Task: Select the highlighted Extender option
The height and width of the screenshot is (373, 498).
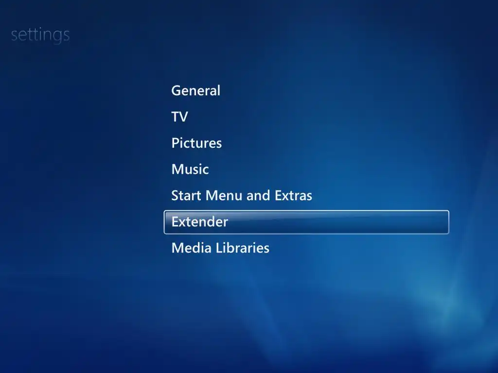Action: (x=306, y=222)
